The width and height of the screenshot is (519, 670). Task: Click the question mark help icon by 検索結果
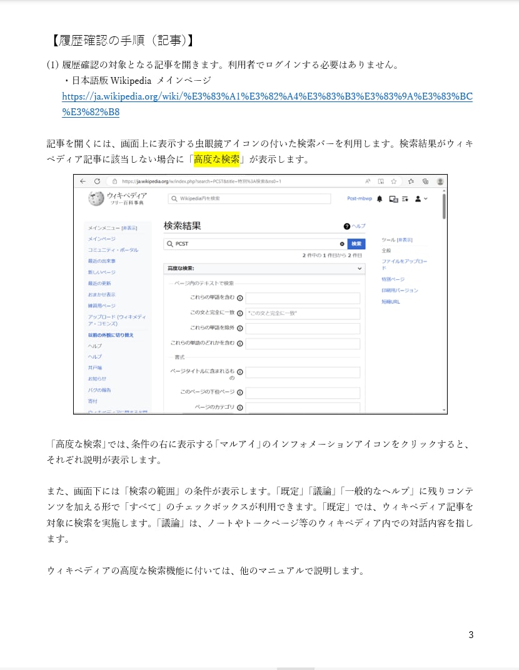346,226
